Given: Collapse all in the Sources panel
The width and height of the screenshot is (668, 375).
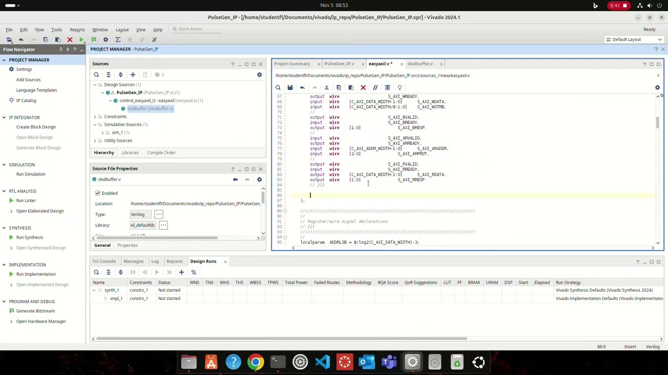Looking at the screenshot, I should 108,75.
